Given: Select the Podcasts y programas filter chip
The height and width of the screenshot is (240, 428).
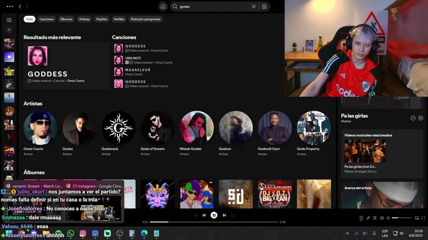Looking at the screenshot, I should point(145,19).
